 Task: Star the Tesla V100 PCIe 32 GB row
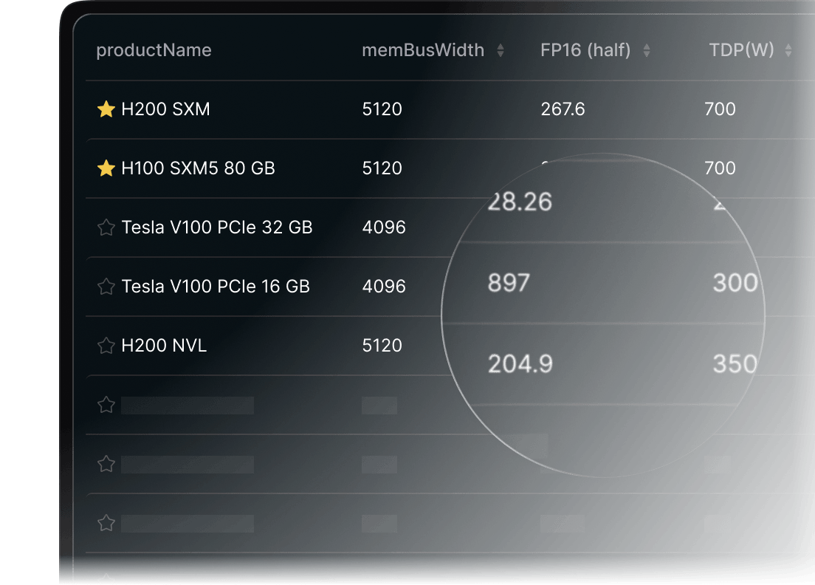click(x=106, y=227)
